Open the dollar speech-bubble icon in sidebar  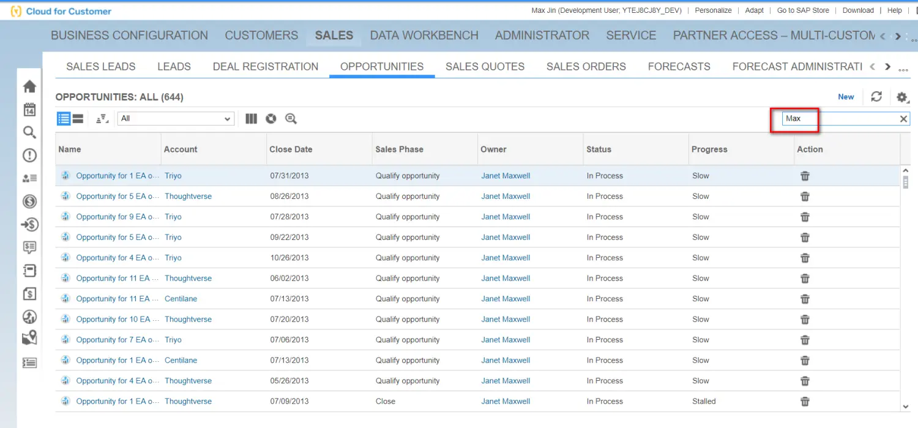(x=29, y=247)
